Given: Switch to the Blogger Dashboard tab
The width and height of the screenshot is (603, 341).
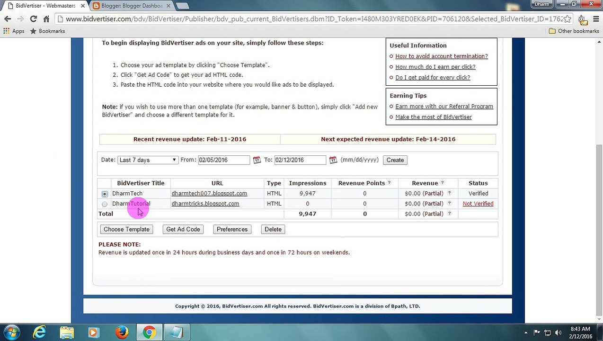Looking at the screenshot, I should 132,6.
